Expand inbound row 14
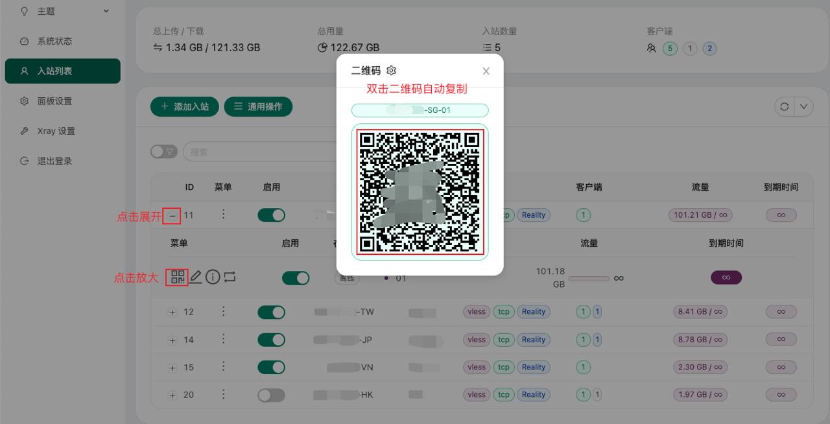 click(x=172, y=340)
